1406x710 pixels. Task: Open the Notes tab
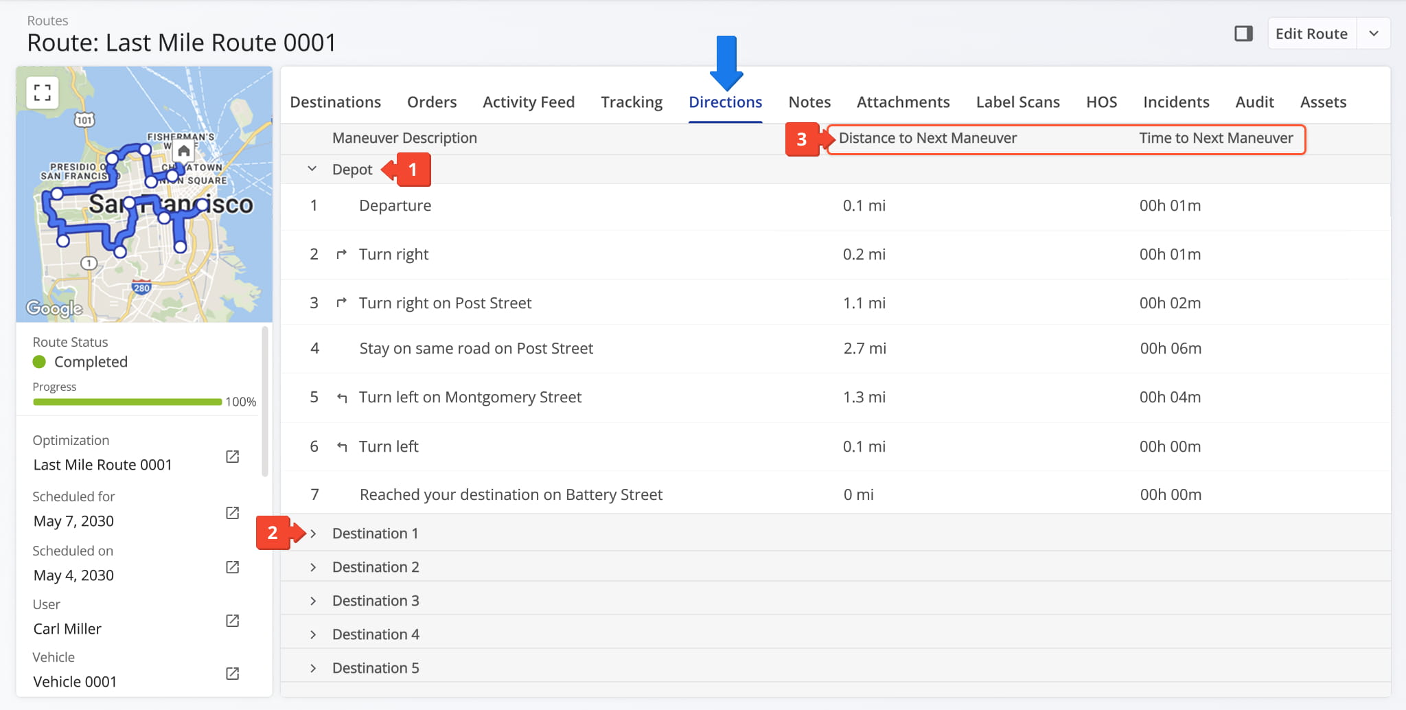[x=809, y=102]
